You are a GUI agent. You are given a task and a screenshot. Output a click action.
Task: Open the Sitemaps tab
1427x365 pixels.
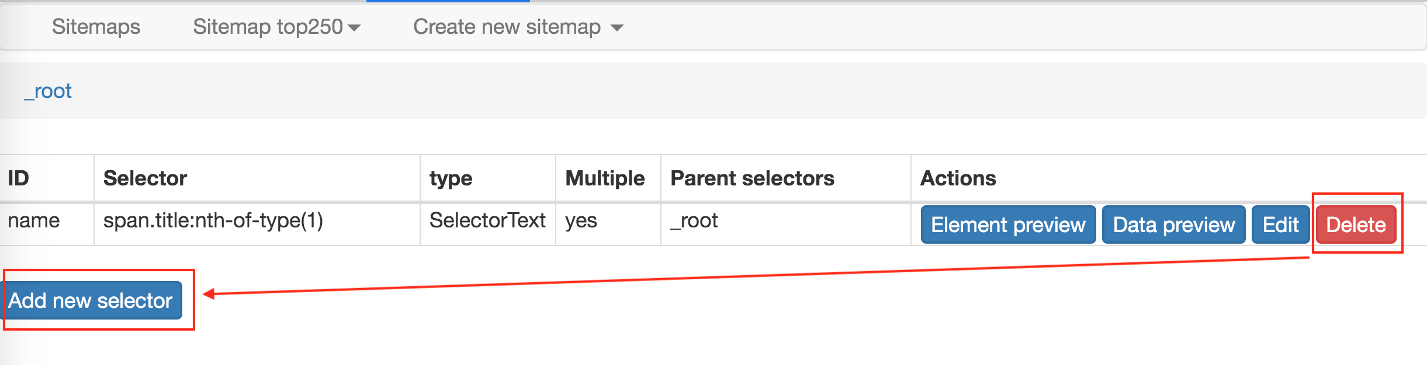click(96, 27)
